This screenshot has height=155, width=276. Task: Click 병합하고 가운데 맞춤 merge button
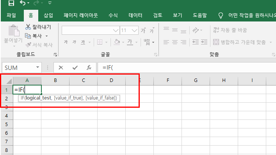tap(240, 42)
